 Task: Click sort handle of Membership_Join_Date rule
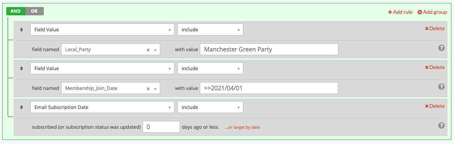21,69
